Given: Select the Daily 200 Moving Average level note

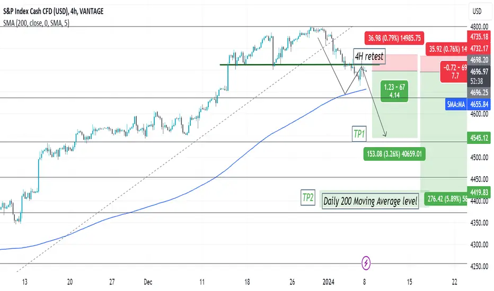Looking at the screenshot, I should click(x=370, y=201).
